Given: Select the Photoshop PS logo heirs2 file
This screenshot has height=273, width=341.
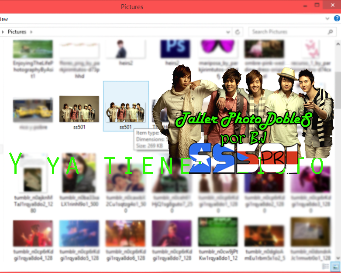Looking at the screenshot, I should click(x=175, y=53).
